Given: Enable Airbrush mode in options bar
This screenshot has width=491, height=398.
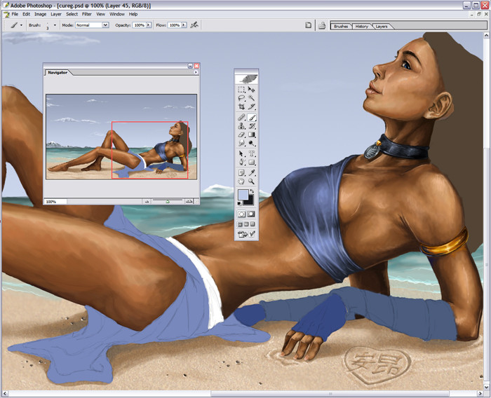Looking at the screenshot, I should (194, 25).
